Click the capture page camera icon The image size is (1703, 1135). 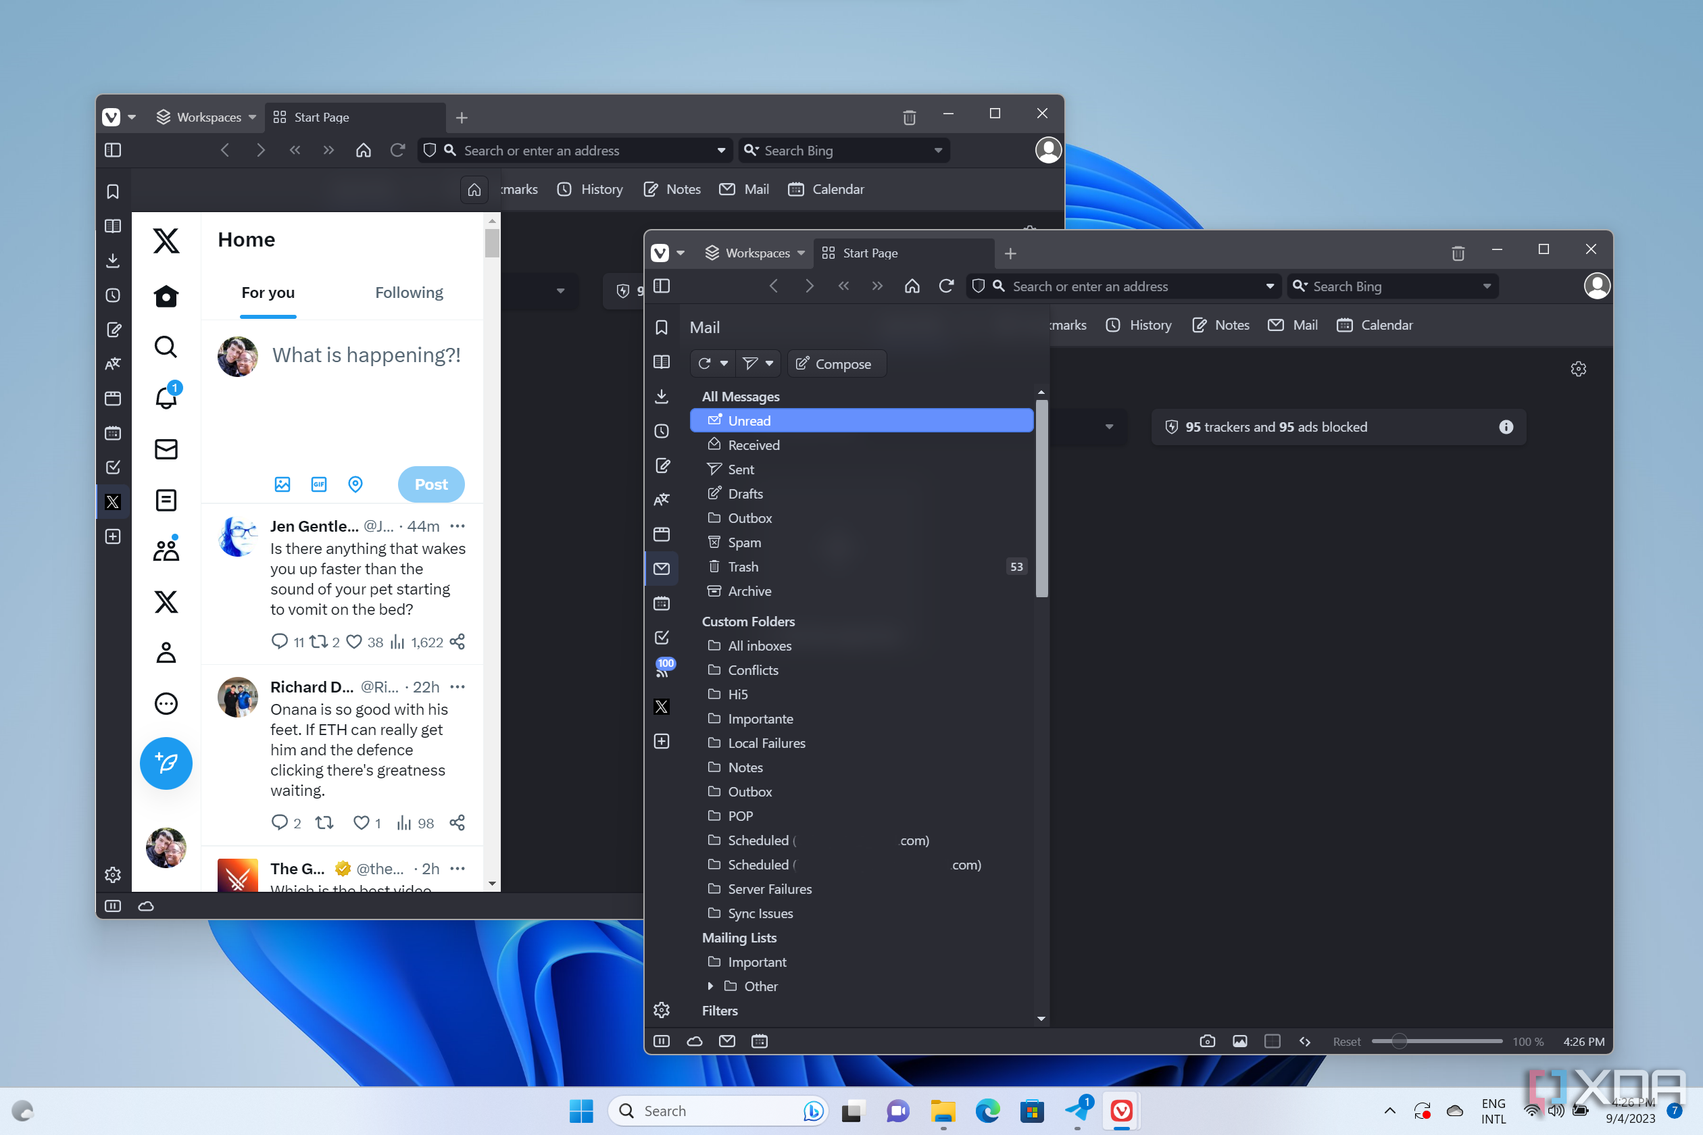pos(1207,1041)
